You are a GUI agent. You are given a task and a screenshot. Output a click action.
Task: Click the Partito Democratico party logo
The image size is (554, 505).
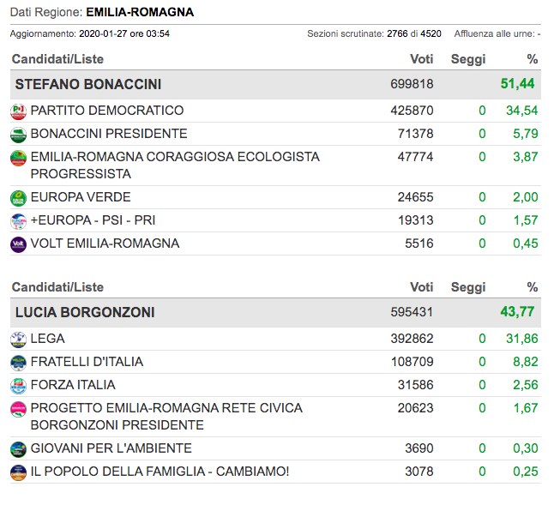pyautogui.click(x=18, y=111)
